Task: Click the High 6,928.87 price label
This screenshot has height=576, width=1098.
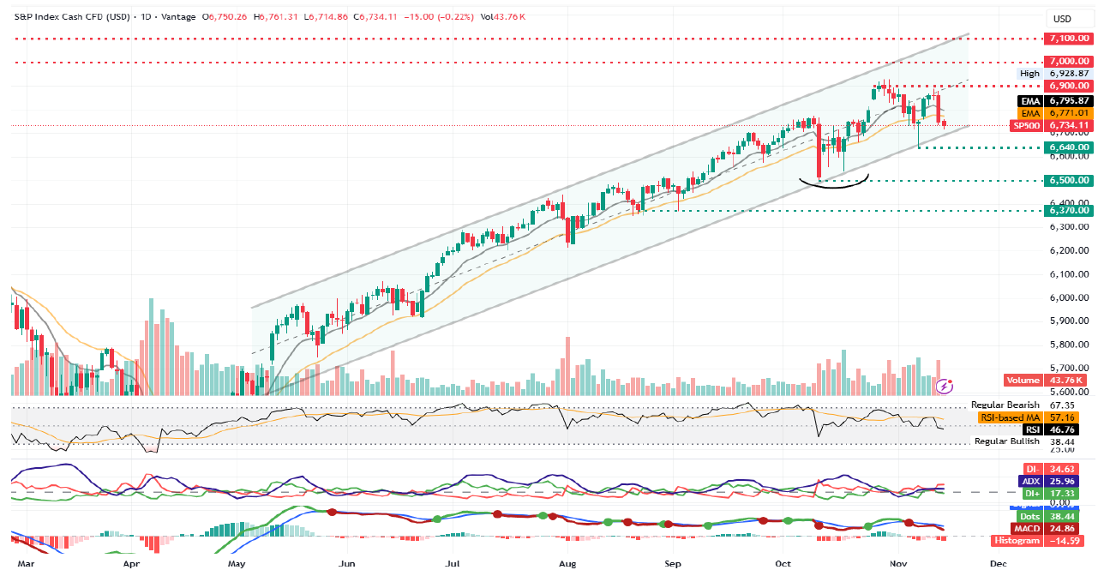Action: 1054,74
